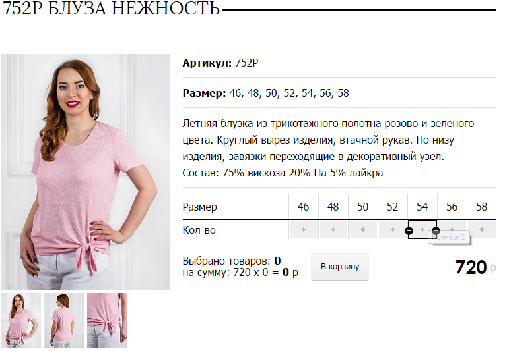Click the product title 752Р Блуза Нежность
Viewport: 505px width, 351px height.
111,8
